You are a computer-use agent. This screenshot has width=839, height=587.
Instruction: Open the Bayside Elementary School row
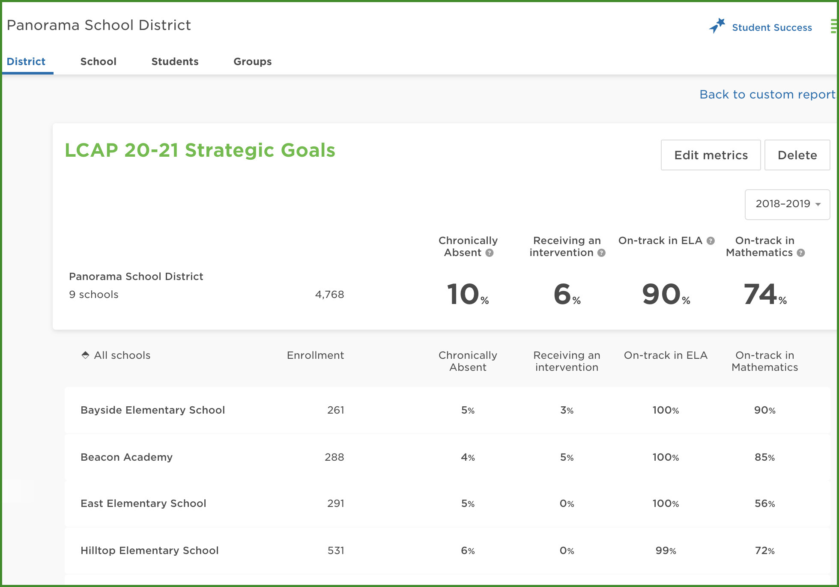tap(447, 410)
